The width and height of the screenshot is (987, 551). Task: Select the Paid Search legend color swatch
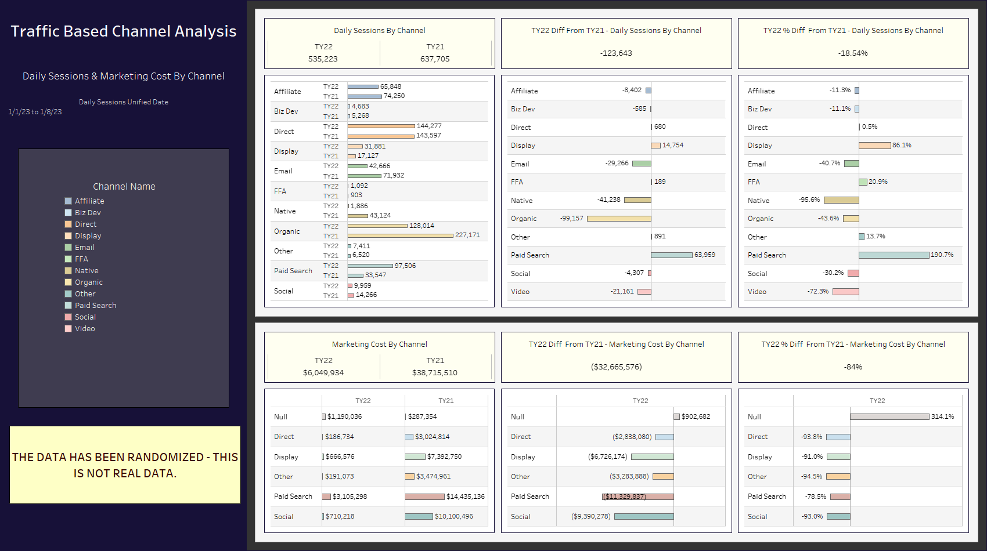point(68,306)
